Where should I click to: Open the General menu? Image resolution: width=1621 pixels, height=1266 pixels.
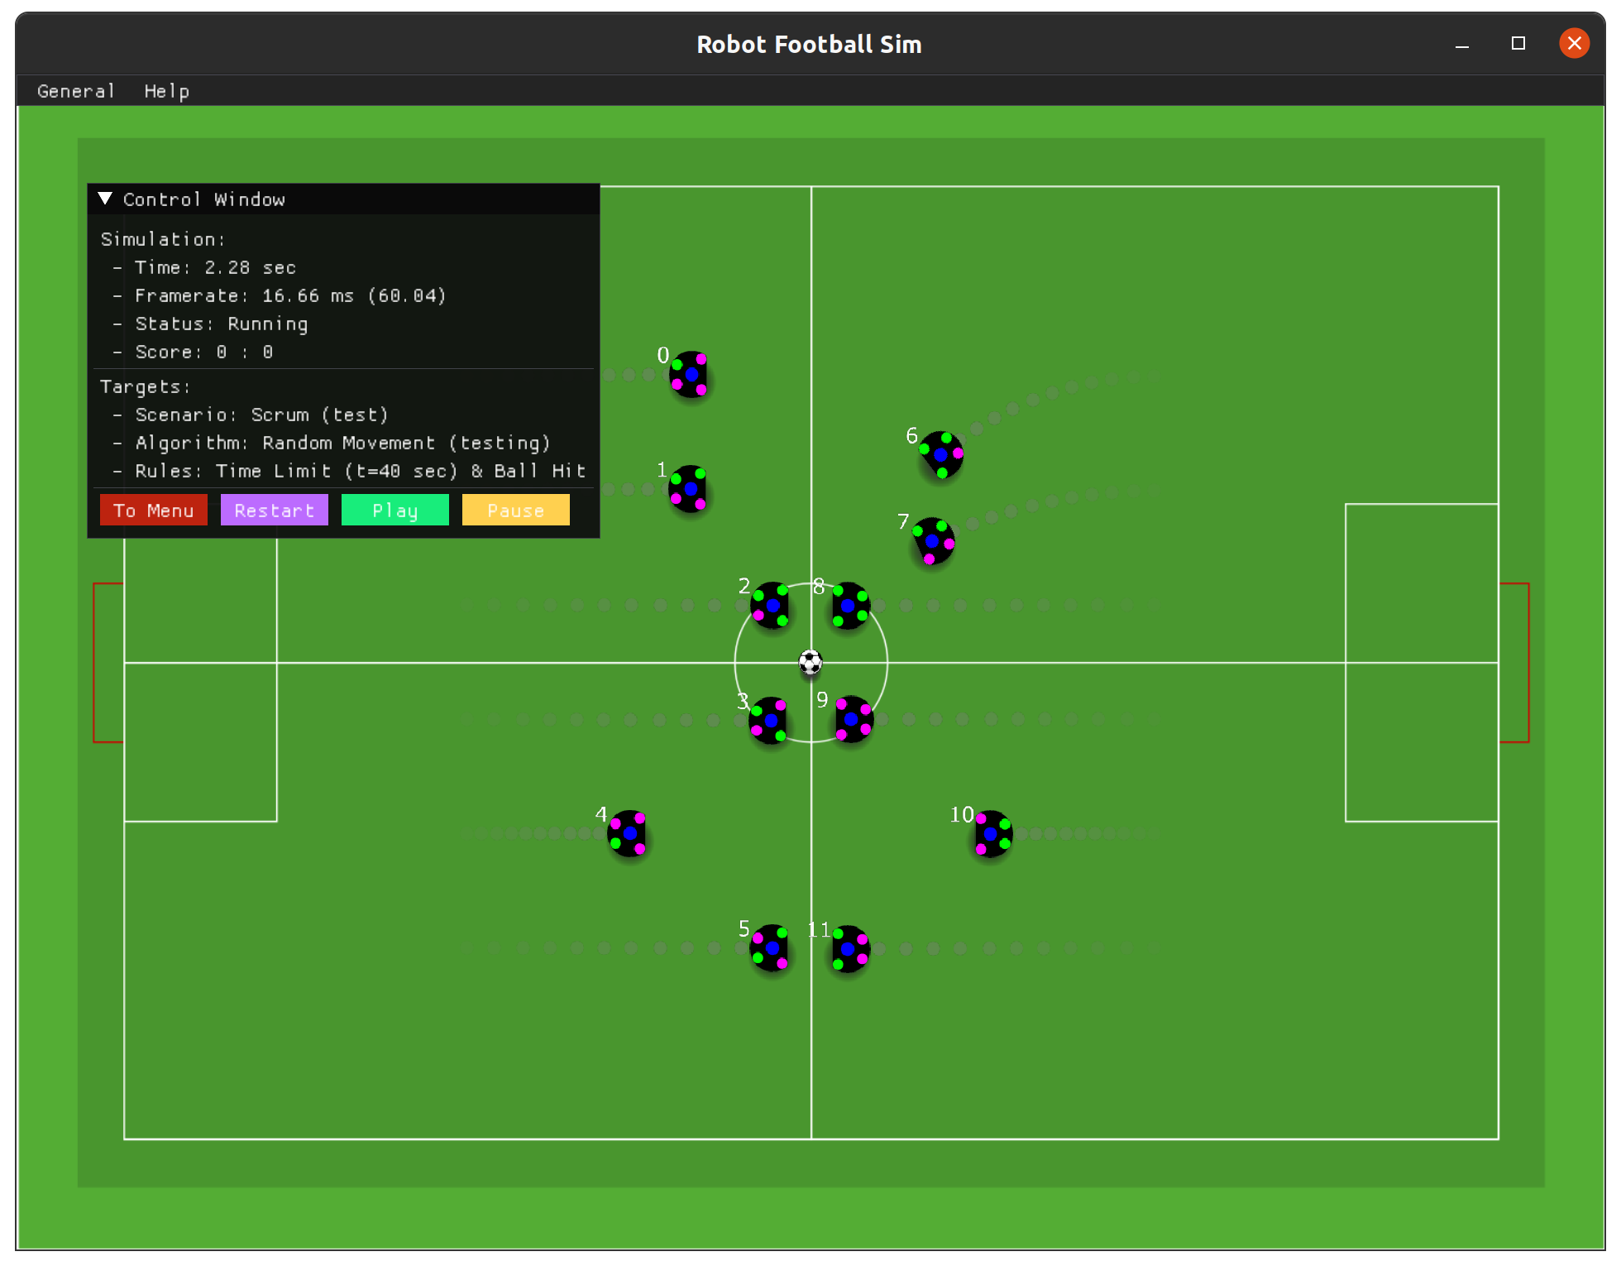(75, 91)
